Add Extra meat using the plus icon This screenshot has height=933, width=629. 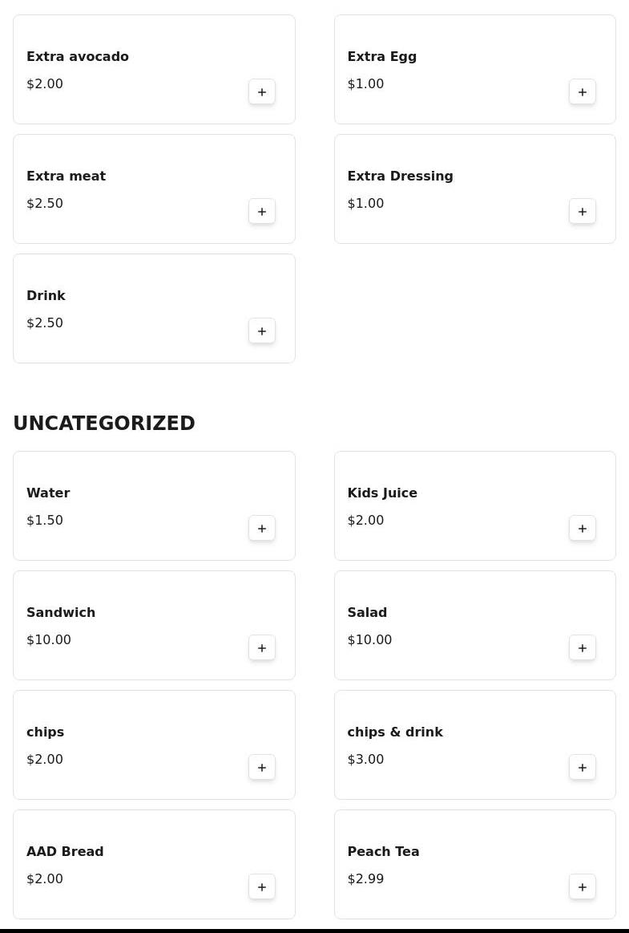262,212
